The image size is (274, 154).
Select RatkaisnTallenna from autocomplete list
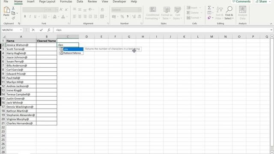pyautogui.click(x=71, y=53)
